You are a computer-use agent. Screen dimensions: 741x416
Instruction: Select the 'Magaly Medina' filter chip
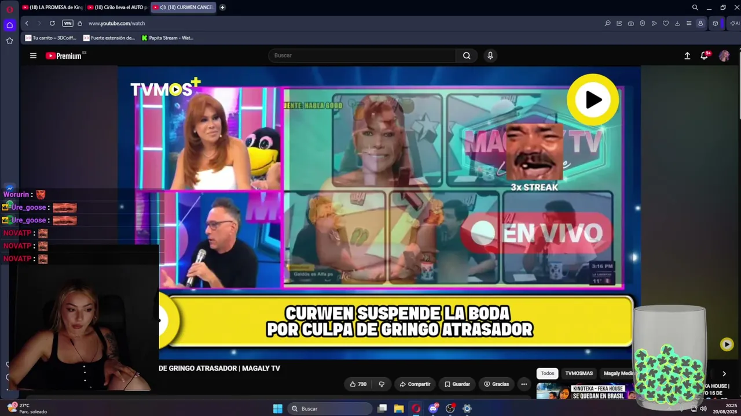click(x=617, y=373)
